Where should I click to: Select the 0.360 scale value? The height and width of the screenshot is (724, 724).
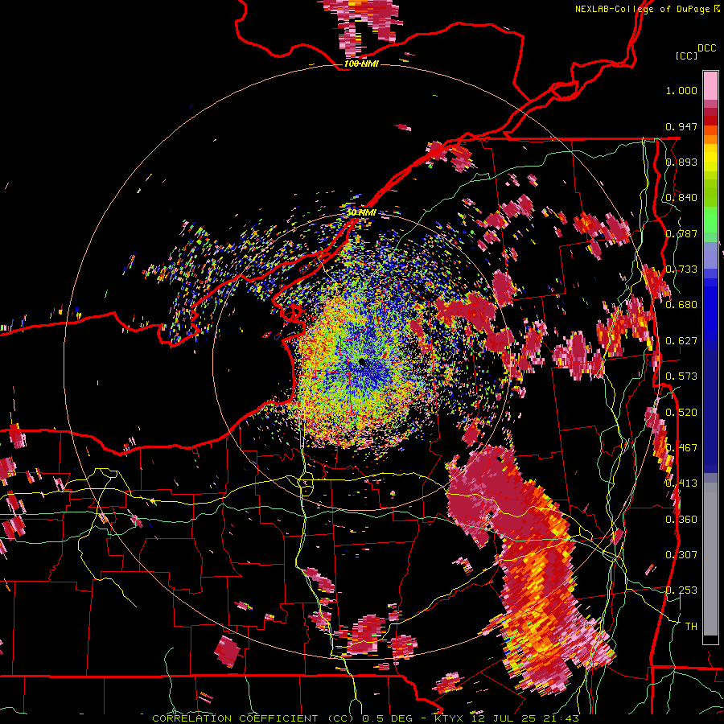pyautogui.click(x=681, y=520)
